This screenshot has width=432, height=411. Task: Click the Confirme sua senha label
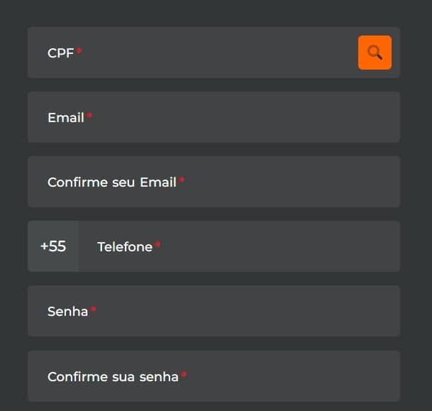pyautogui.click(x=113, y=377)
